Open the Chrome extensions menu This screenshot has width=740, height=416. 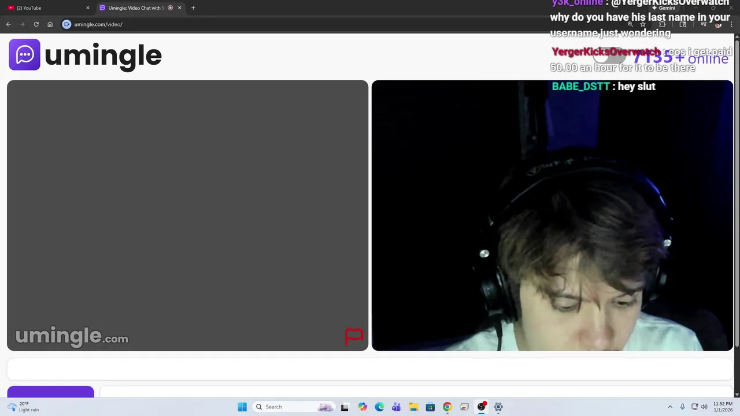pyautogui.click(x=663, y=24)
